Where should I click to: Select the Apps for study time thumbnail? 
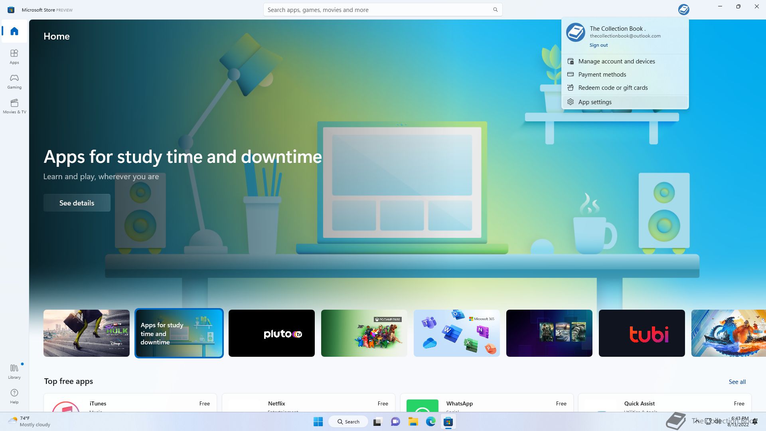tap(179, 333)
